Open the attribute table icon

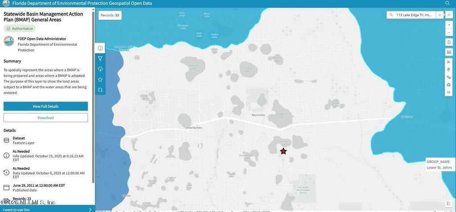coord(449,52)
